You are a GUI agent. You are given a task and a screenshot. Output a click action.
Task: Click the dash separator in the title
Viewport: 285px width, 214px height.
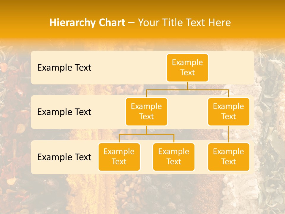(x=132, y=23)
